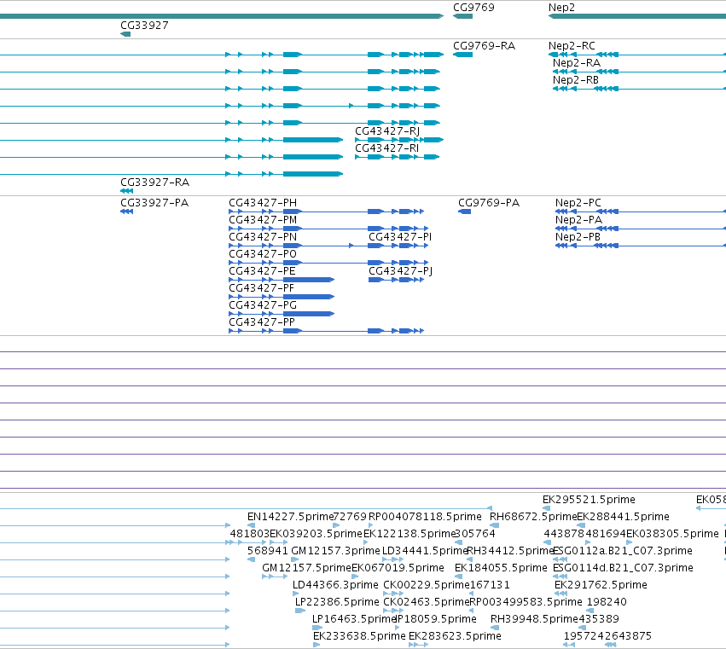Select the RH34412.5prime EST label
This screenshot has width=726, height=649.
pyautogui.click(x=510, y=551)
